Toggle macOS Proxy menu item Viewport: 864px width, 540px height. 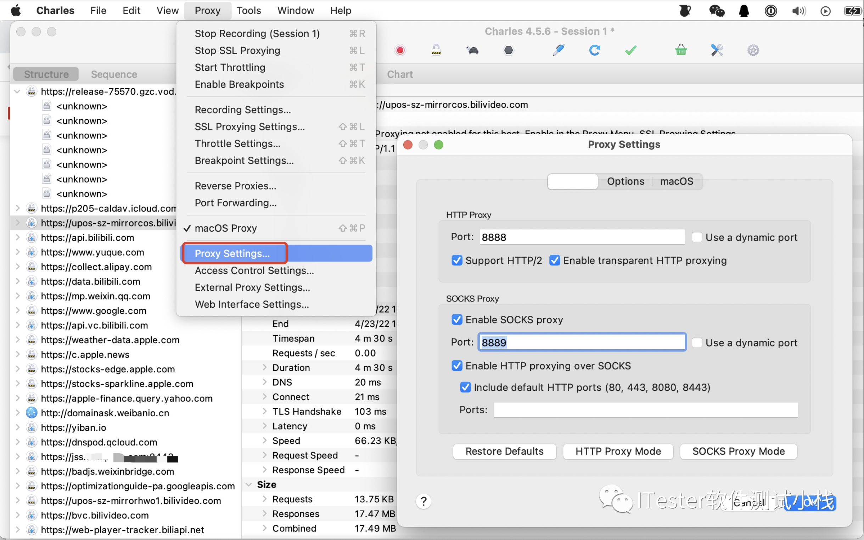click(x=276, y=228)
